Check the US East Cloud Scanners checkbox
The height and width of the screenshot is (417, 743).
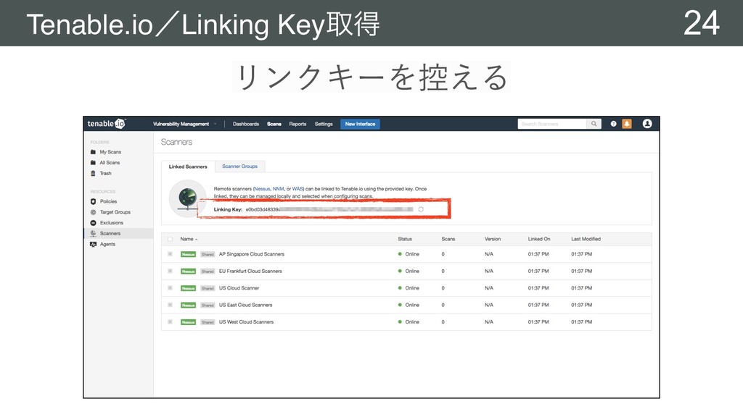pos(170,305)
